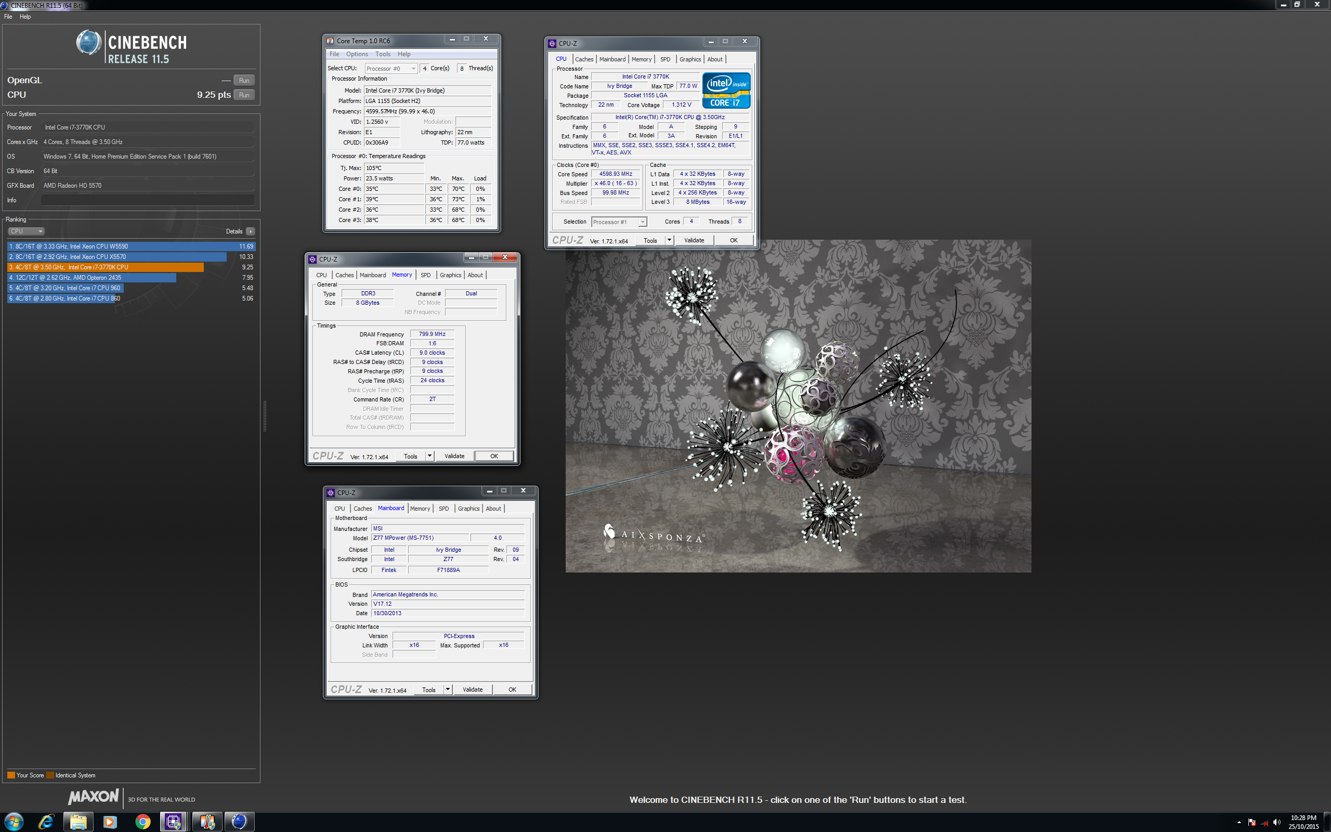Image resolution: width=1331 pixels, height=832 pixels.
Task: Select the Xeon CPU X5570 ranking row
Action: click(x=131, y=256)
